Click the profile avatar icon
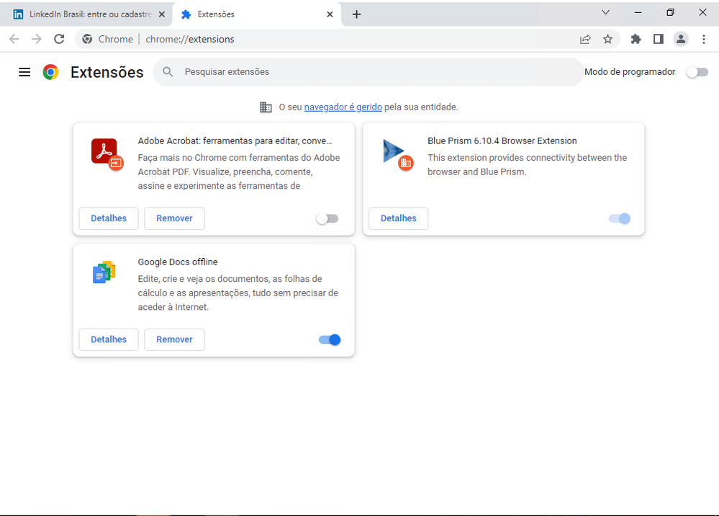 pyautogui.click(x=681, y=39)
